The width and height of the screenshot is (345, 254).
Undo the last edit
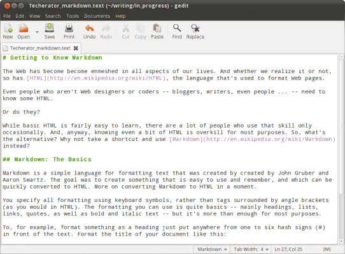coord(89,31)
